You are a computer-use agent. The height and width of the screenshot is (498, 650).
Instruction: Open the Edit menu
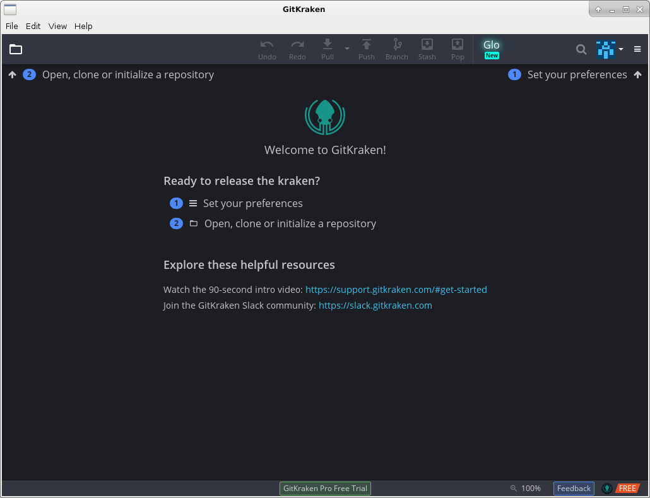click(33, 26)
